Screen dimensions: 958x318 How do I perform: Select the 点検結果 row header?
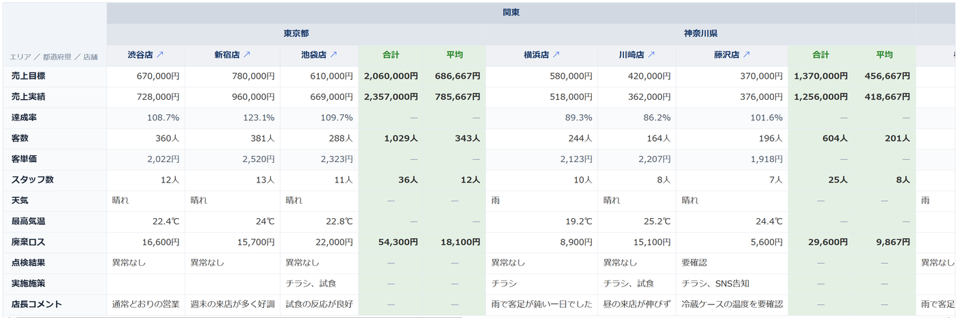pyautogui.click(x=55, y=263)
